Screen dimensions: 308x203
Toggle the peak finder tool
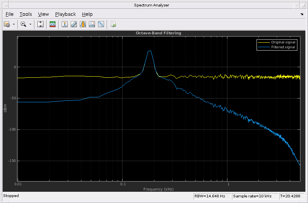[83, 24]
